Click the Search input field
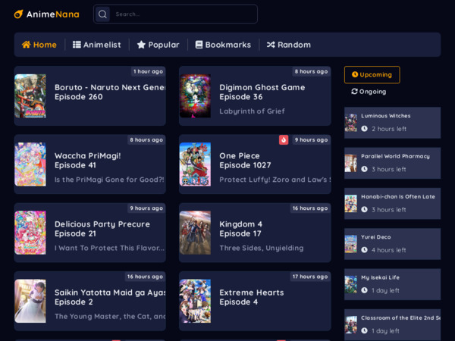Viewport: 455px width, 341px height. 175,14
